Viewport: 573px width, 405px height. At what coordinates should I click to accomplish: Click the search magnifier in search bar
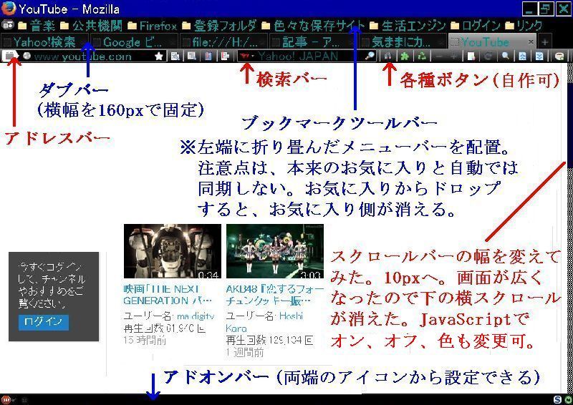tap(370, 57)
